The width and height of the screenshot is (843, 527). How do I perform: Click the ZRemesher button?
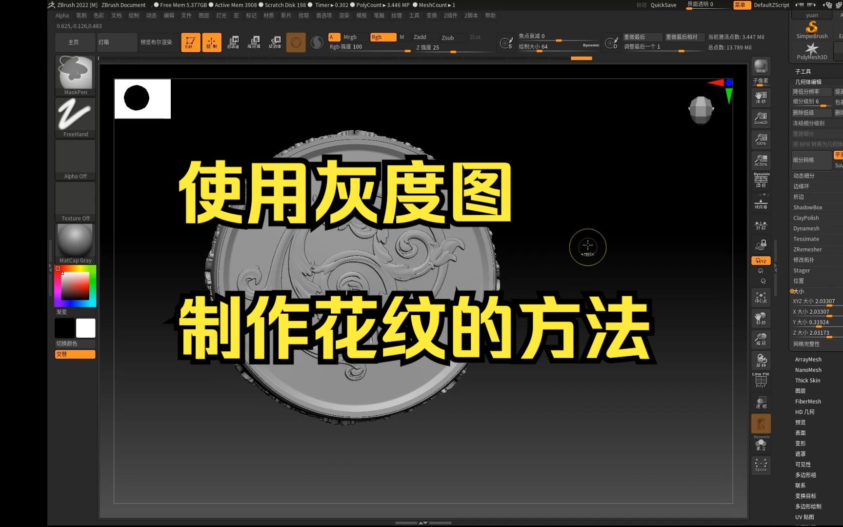[807, 249]
